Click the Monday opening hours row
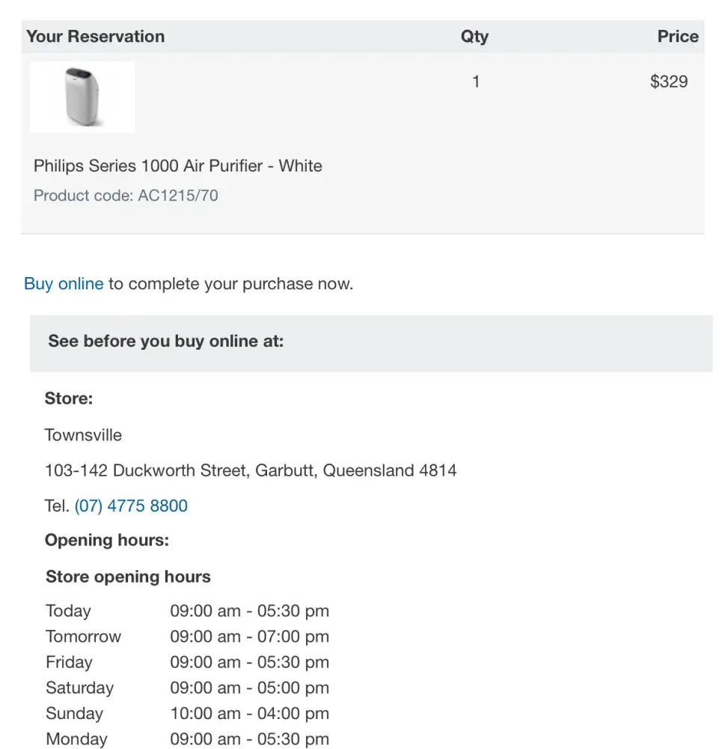Screen dimensions: 722x749 pos(187,739)
